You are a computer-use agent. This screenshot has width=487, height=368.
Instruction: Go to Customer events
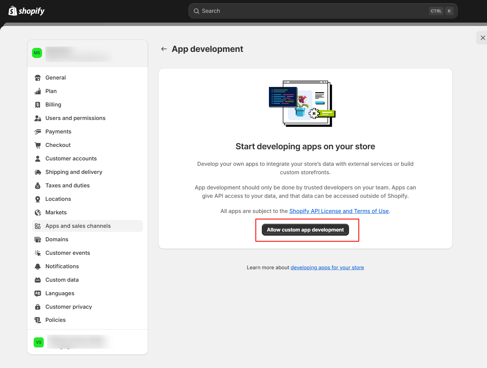pos(88,253)
